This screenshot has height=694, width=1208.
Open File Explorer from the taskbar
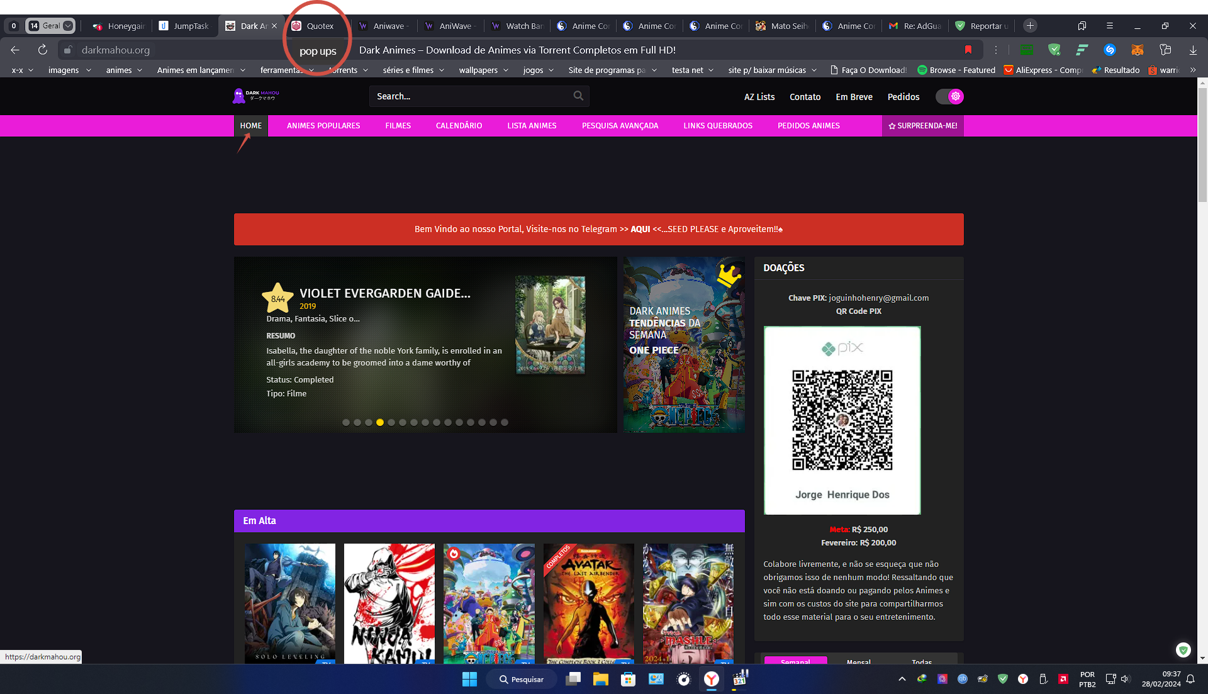click(x=600, y=679)
